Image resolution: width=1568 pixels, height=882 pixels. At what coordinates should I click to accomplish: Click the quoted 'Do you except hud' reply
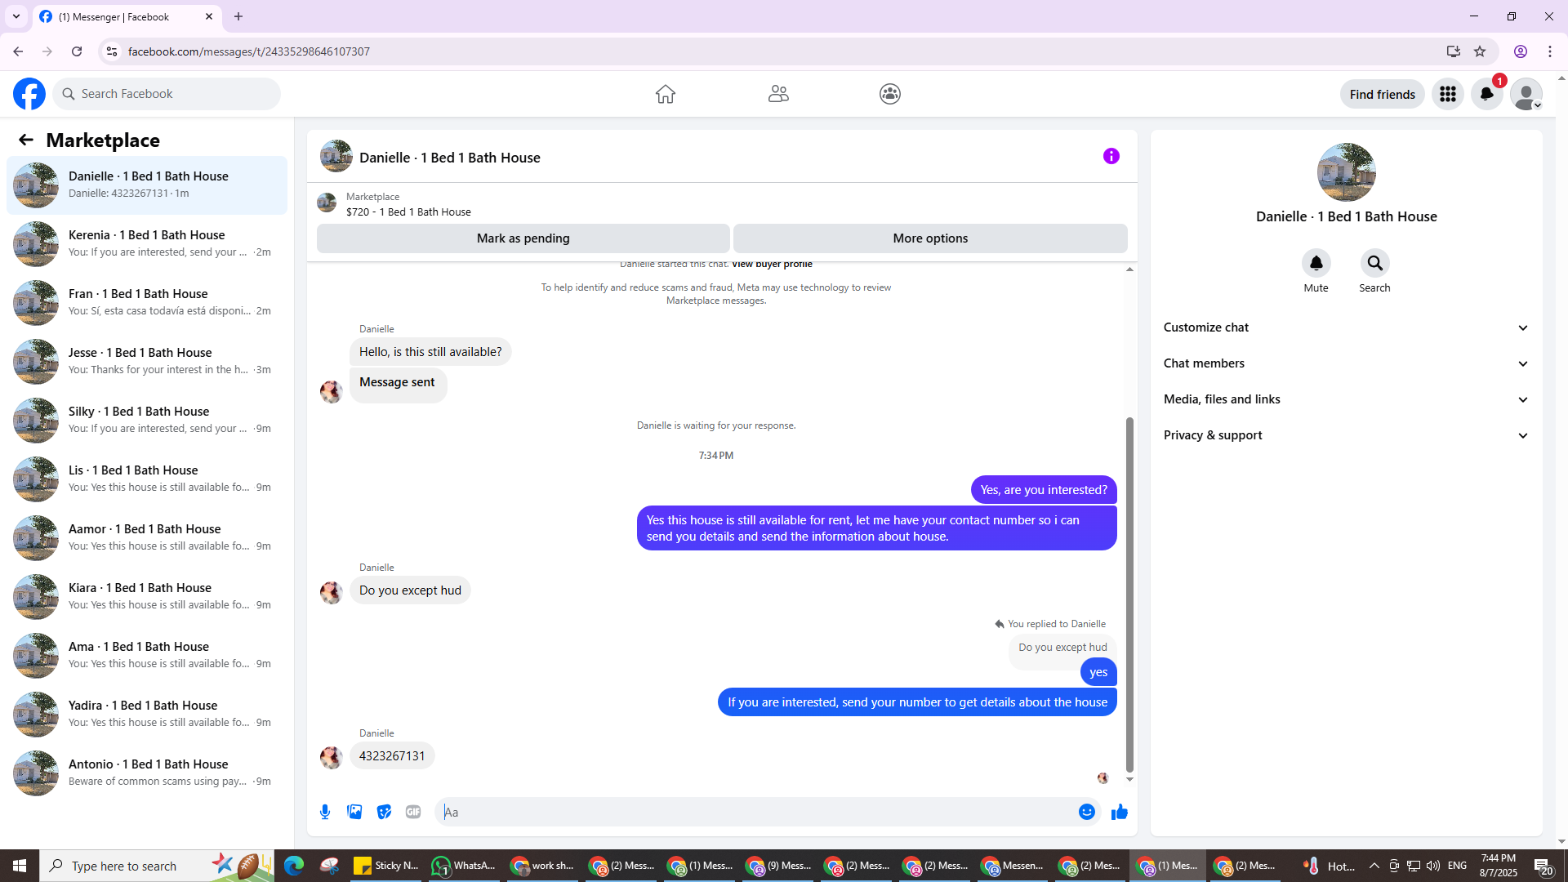(x=1062, y=648)
